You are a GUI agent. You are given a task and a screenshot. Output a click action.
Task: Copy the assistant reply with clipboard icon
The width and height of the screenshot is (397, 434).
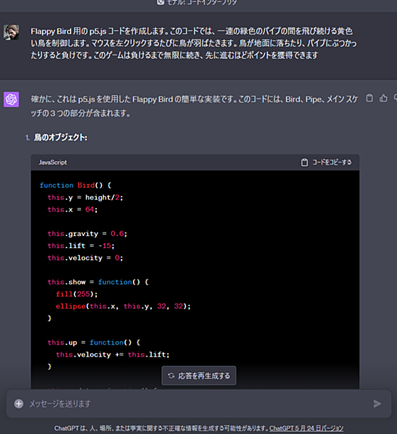point(369,98)
